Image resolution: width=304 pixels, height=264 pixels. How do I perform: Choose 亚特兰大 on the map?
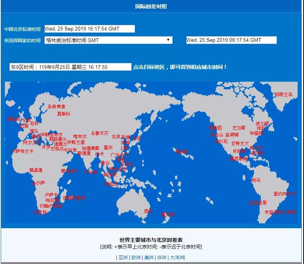(240, 143)
